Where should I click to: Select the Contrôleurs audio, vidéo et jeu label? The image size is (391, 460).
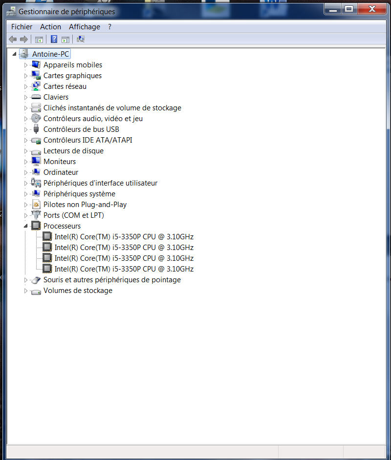pyautogui.click(x=93, y=119)
